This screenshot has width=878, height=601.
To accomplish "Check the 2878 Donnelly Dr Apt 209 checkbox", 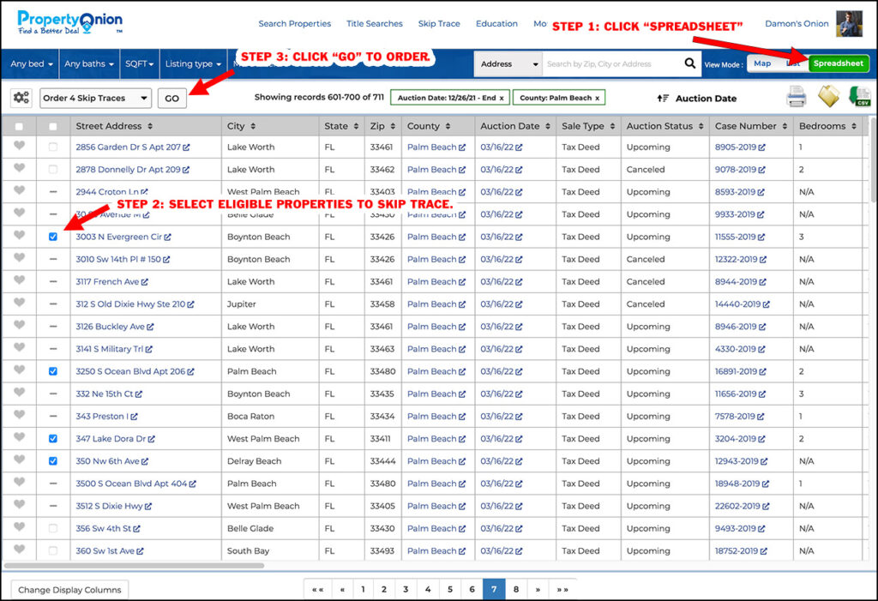I will (x=52, y=169).
